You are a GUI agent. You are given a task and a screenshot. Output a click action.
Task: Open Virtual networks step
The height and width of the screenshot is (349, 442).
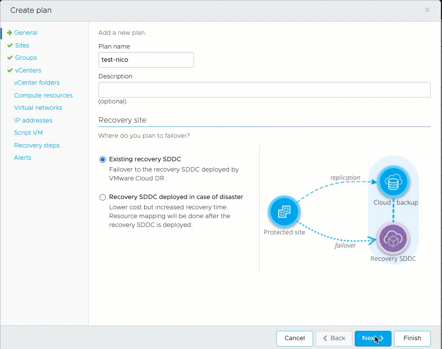pyautogui.click(x=38, y=108)
